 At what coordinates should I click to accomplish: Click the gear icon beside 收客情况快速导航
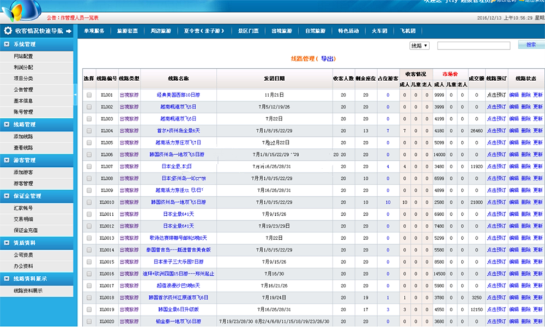pos(8,31)
